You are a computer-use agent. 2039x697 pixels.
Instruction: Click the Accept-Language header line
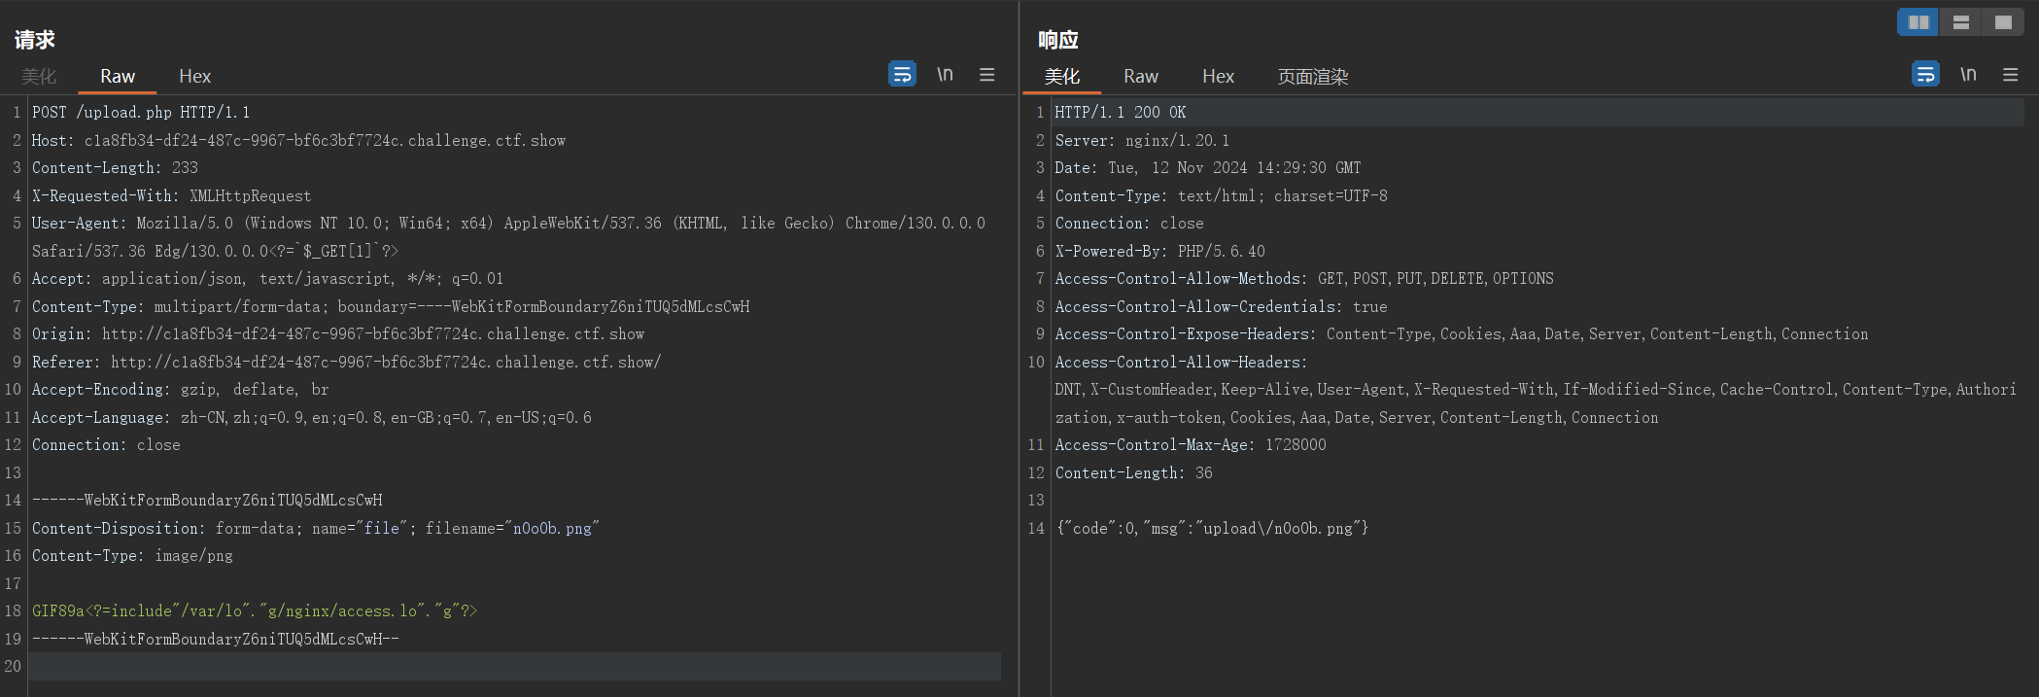pos(312,417)
